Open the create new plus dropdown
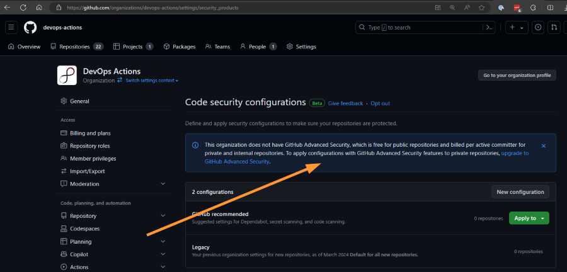The width and height of the screenshot is (567, 272). (517, 28)
